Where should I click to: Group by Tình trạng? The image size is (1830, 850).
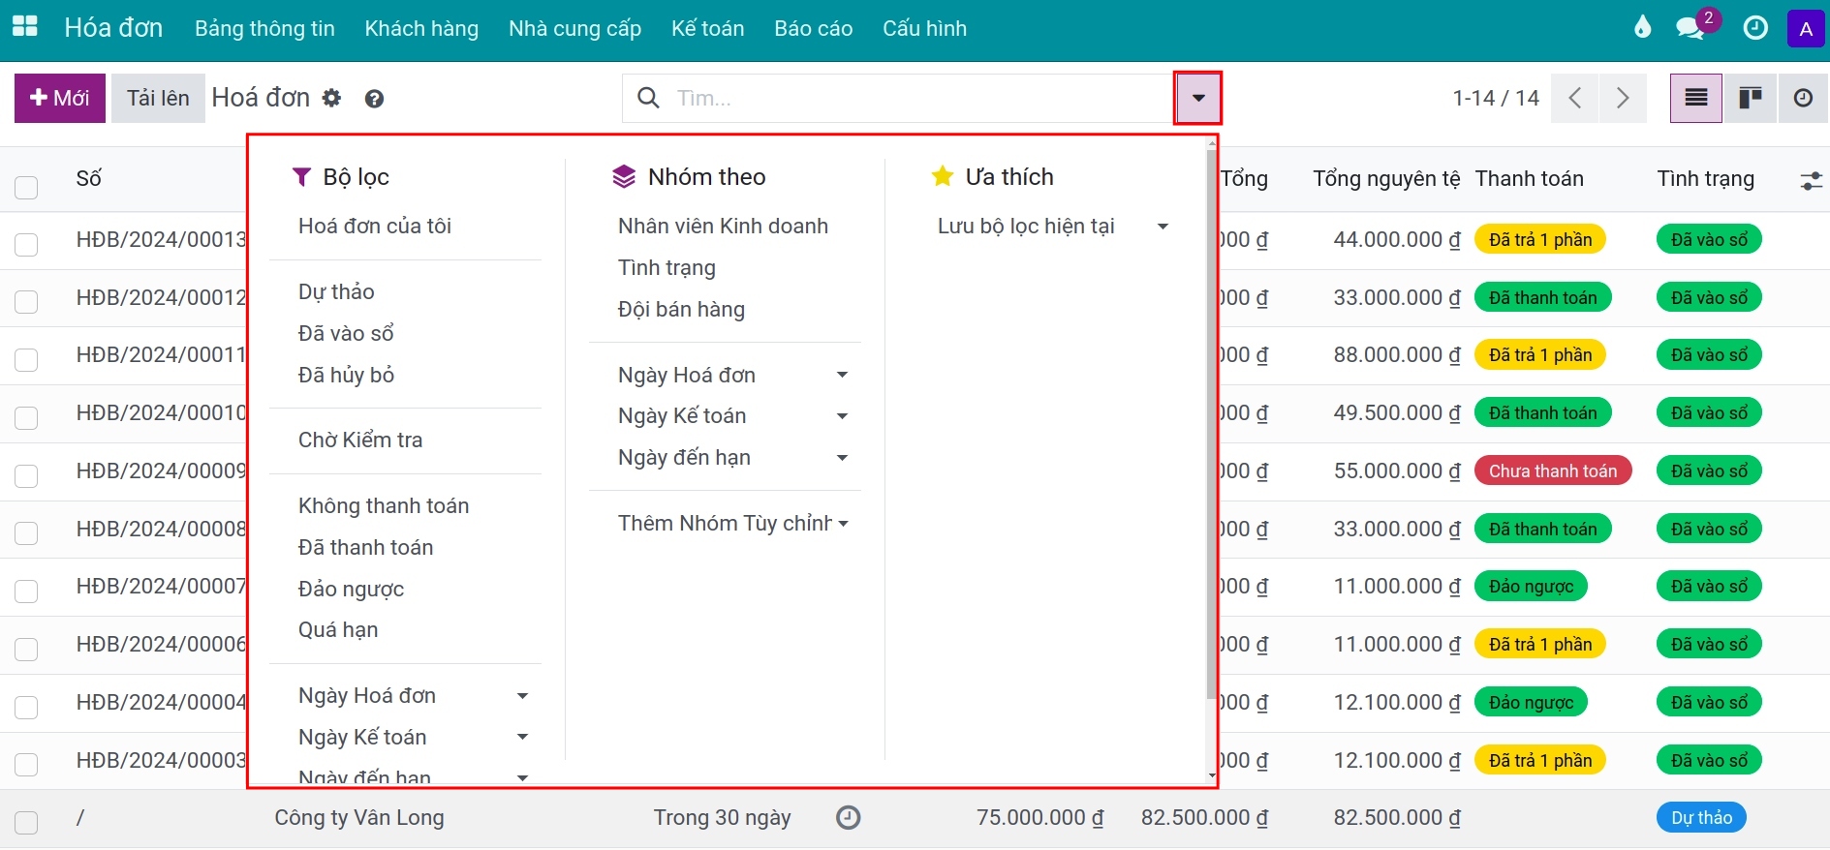coord(667,268)
